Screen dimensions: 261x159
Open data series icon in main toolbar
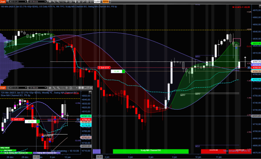point(79,2)
